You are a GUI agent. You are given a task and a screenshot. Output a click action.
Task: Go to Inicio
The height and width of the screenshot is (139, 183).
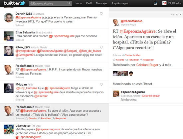click(x=79, y=3)
